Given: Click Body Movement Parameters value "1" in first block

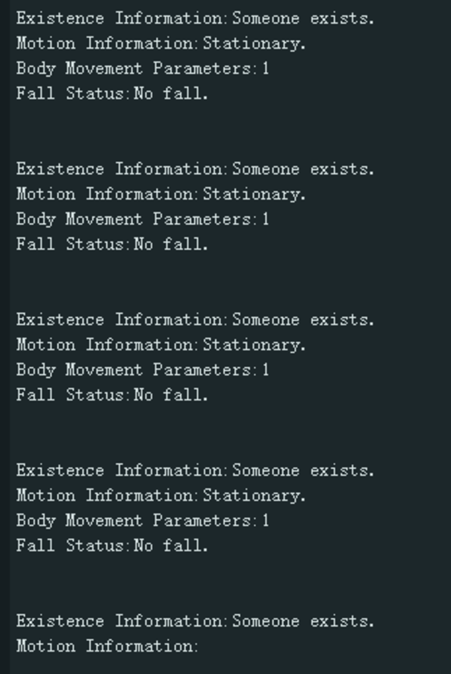Looking at the screenshot, I should pyautogui.click(x=266, y=69).
